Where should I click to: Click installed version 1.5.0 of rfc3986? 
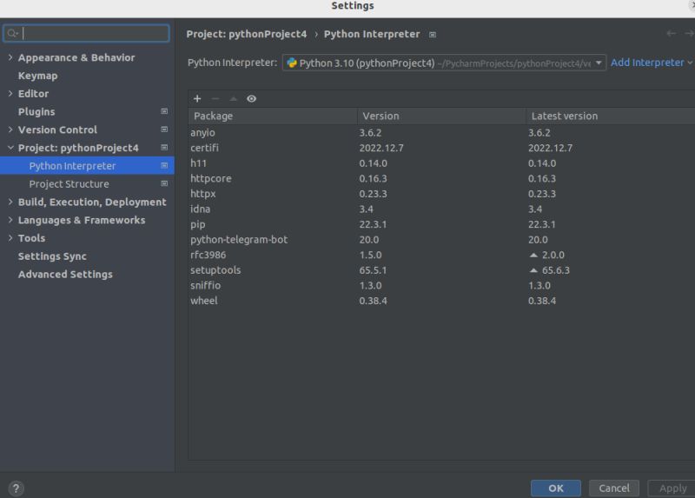[x=371, y=255]
